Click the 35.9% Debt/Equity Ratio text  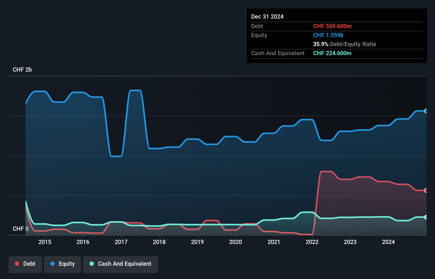345,44
